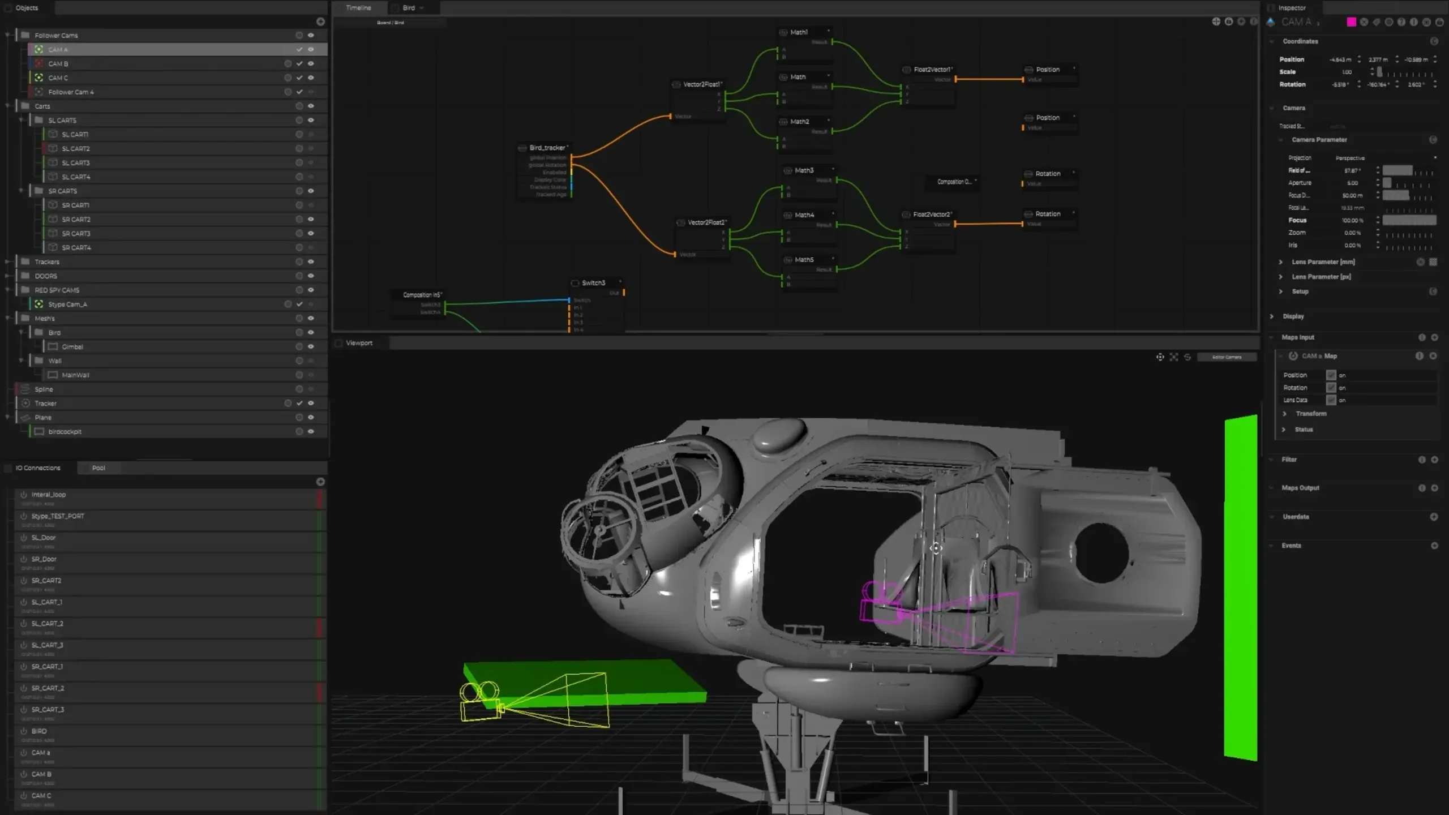Screen dimensions: 1449x815
Task: Toggle visibility eye for CAM B
Action: (311, 64)
